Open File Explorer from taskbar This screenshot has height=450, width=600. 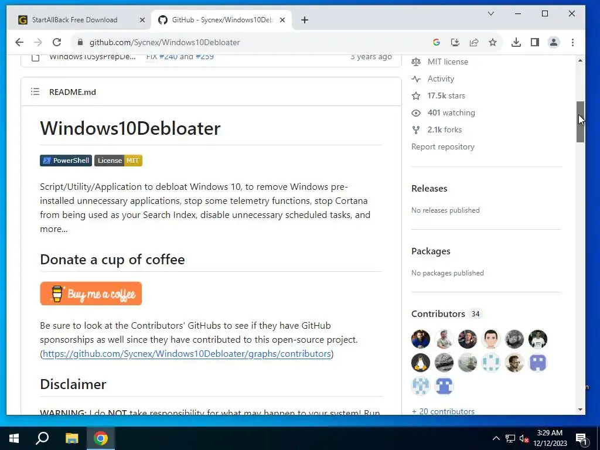[71, 438]
